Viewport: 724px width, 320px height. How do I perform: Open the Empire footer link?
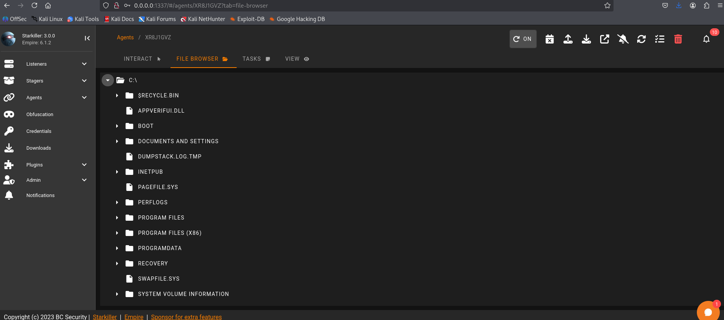(134, 317)
